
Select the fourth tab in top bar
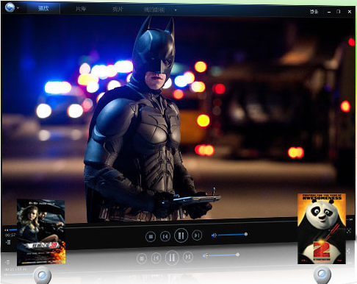154,10
